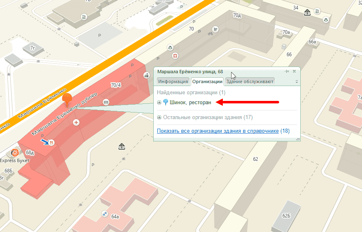Image resolution: width=362 pixels, height=232 pixels.
Task: Switch to Здание обслуживают tab
Action: [x=250, y=81]
